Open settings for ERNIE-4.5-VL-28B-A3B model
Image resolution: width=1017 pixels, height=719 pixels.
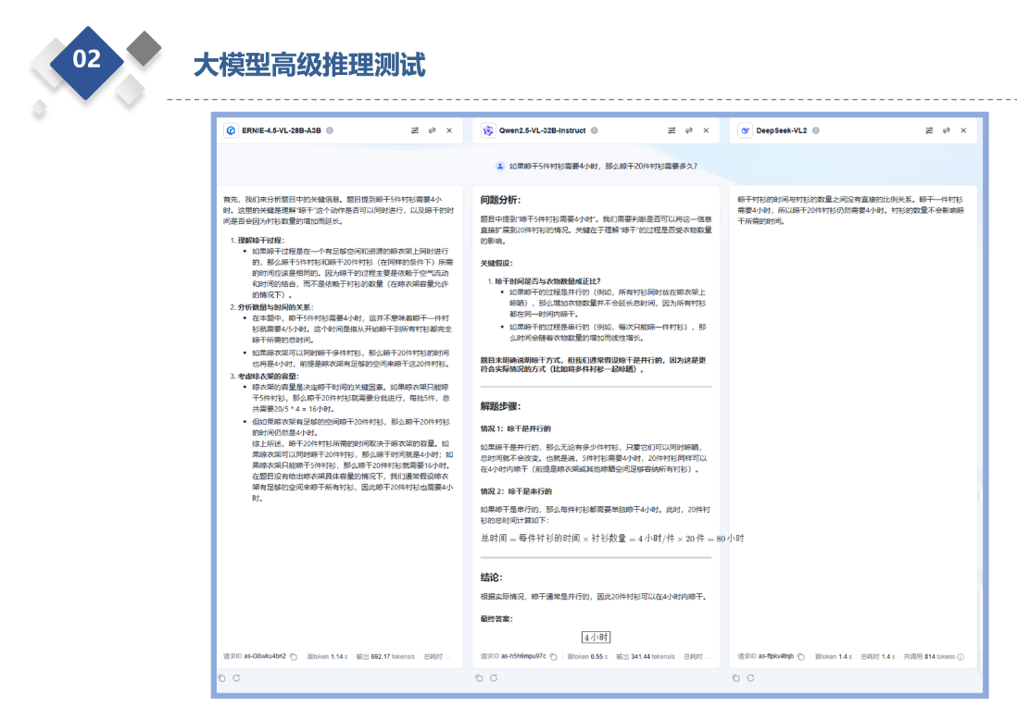pyautogui.click(x=415, y=131)
